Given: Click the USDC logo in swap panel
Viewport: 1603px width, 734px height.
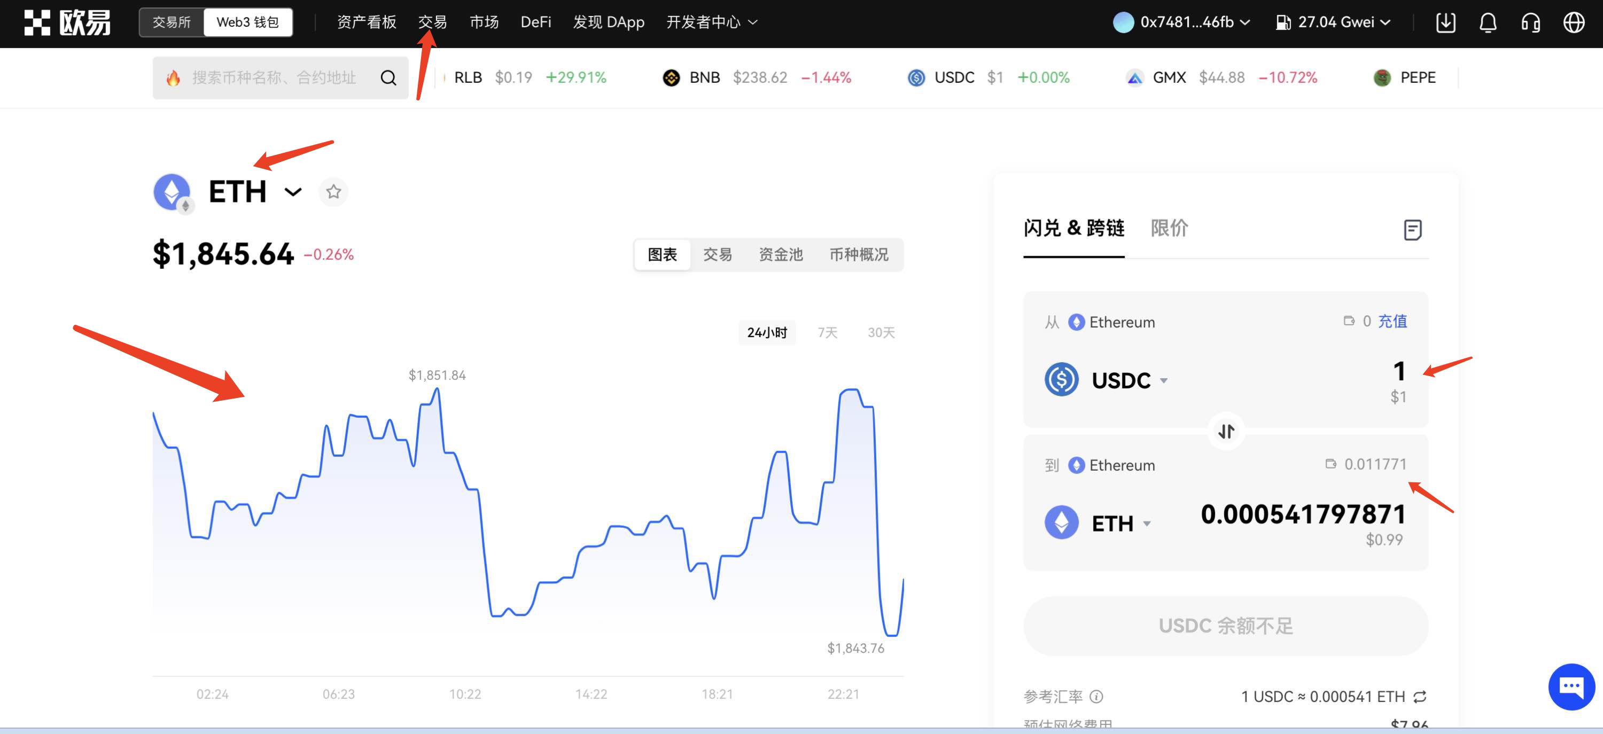Looking at the screenshot, I should pyautogui.click(x=1061, y=379).
